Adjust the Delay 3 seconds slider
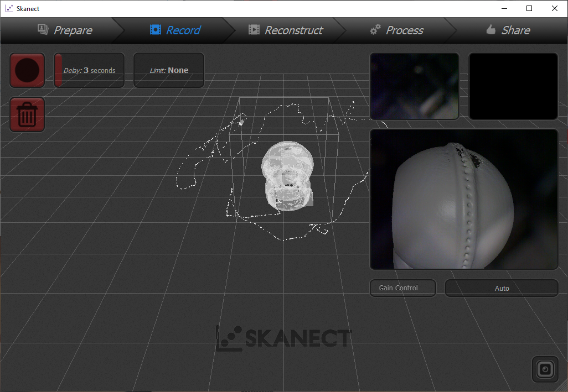This screenshot has width=568, height=392. 89,70
